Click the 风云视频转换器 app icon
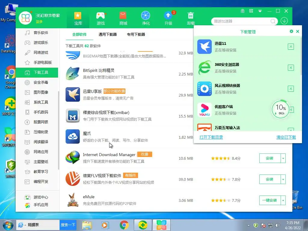Screen dimensions: 308x231 (x=205, y=89)
